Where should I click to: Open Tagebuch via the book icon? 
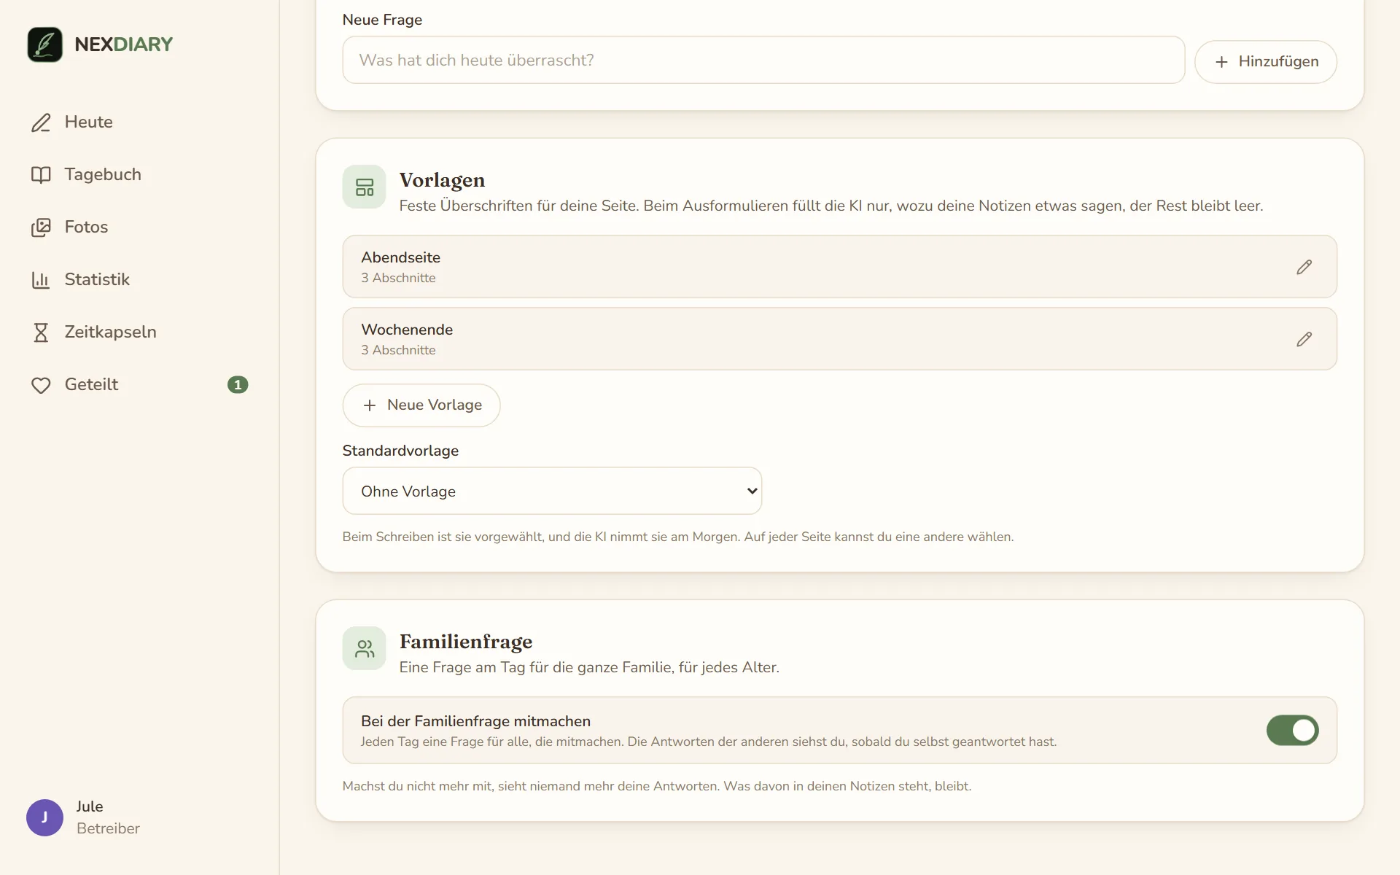(41, 175)
